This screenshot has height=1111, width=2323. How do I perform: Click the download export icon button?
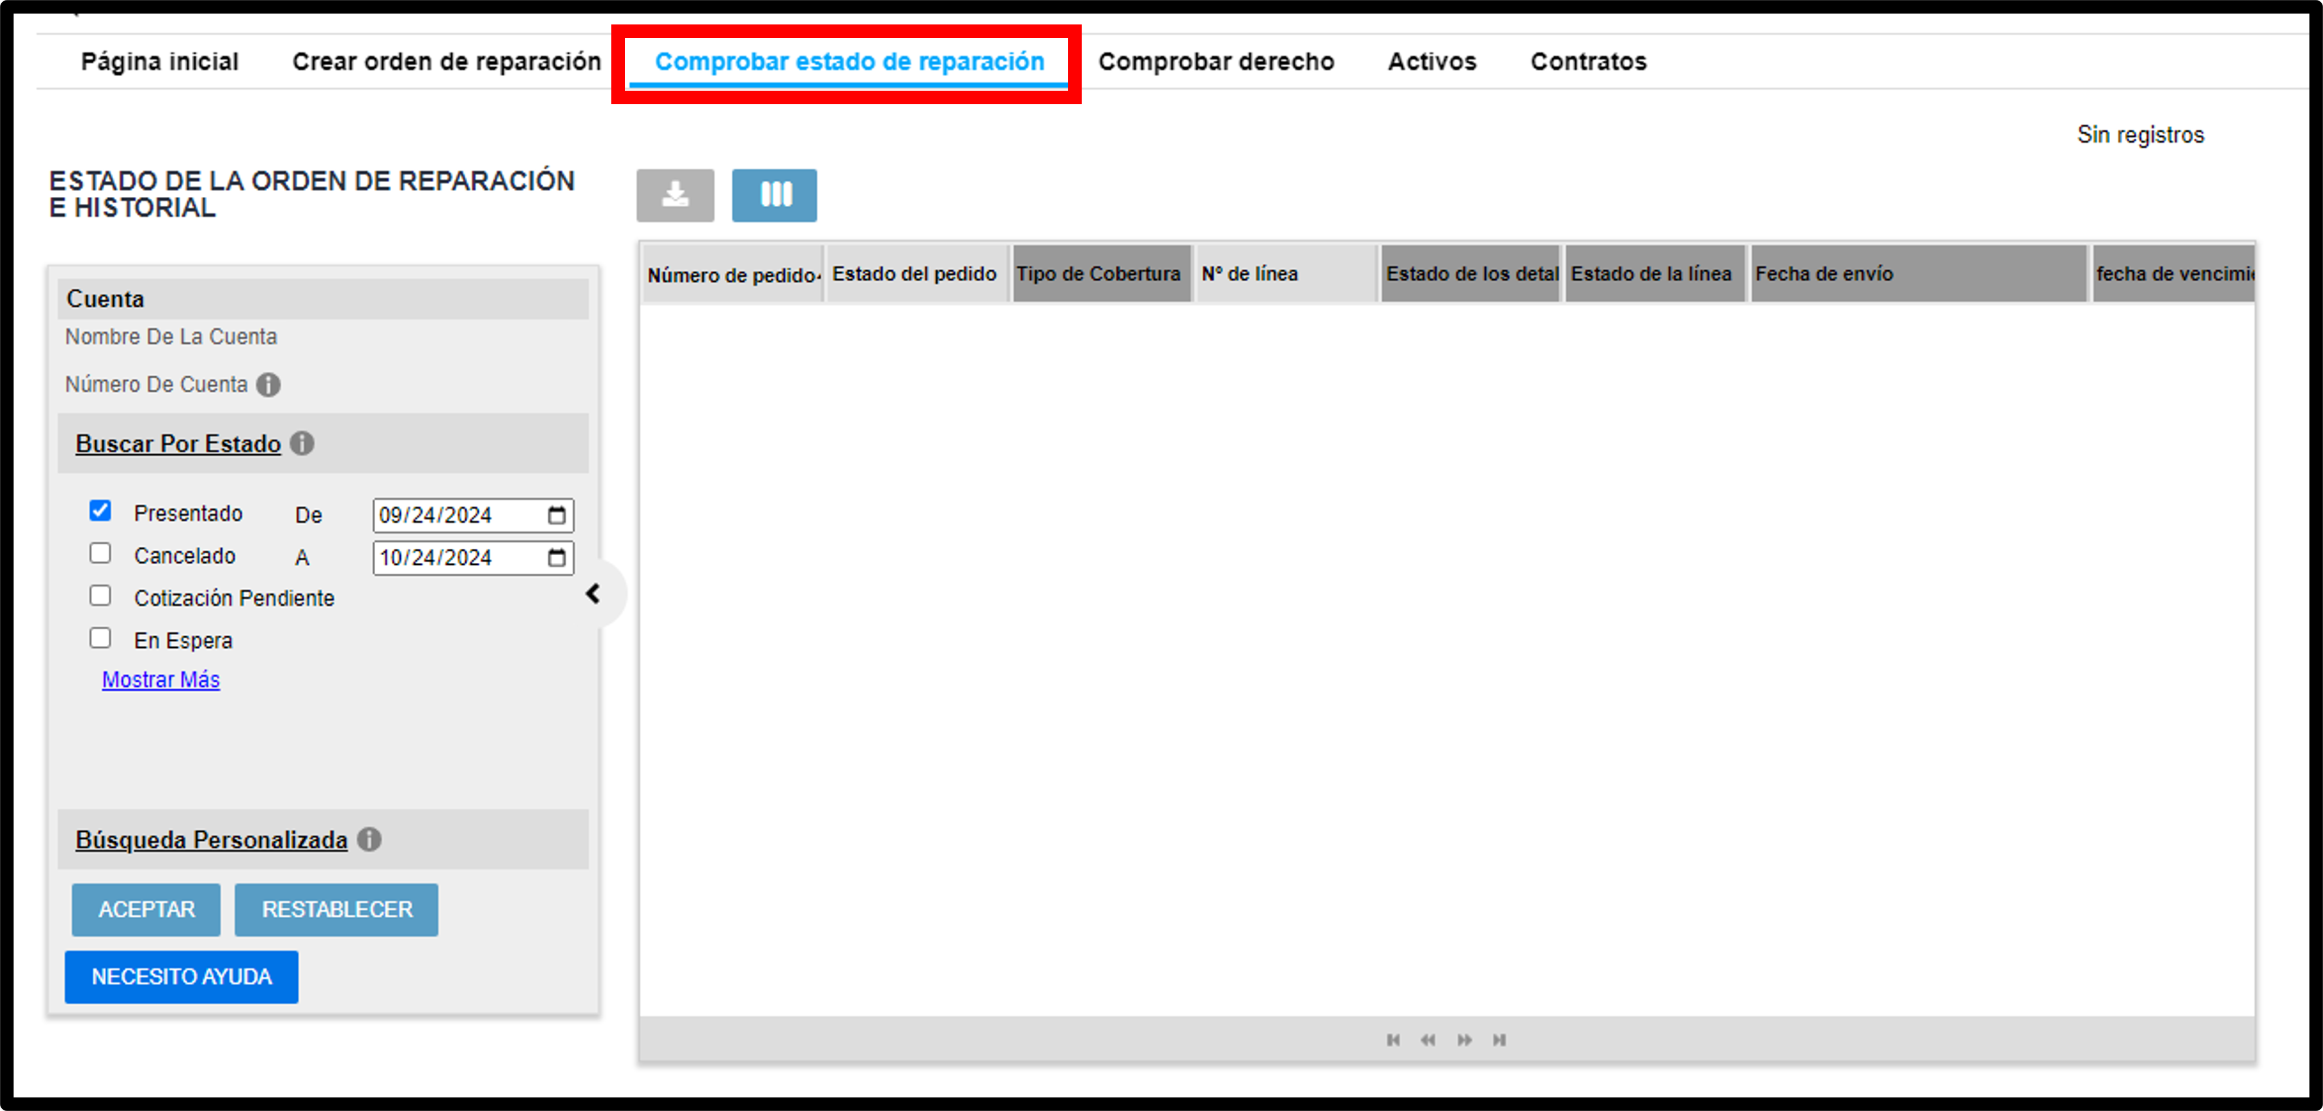point(674,195)
